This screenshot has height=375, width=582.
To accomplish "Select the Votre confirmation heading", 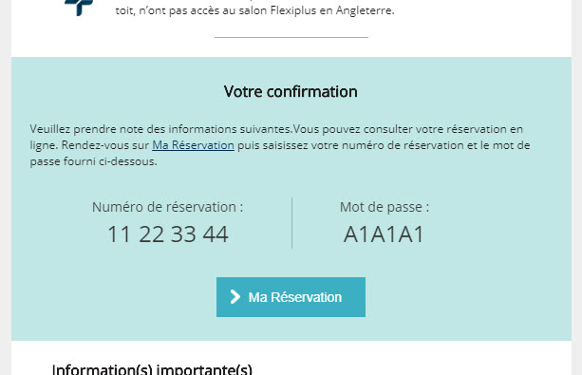I will click(x=291, y=92).
